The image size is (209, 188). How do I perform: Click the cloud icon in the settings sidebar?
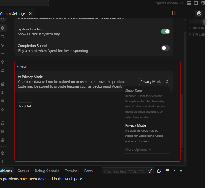point(3,70)
